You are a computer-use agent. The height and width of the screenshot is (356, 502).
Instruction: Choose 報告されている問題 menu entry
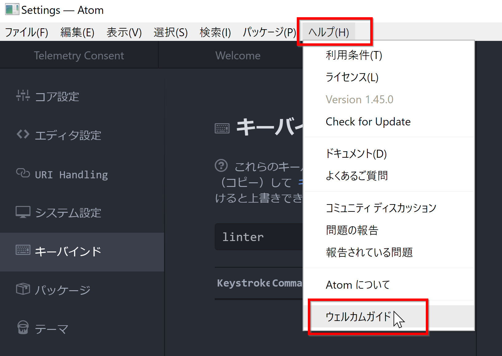389,252
